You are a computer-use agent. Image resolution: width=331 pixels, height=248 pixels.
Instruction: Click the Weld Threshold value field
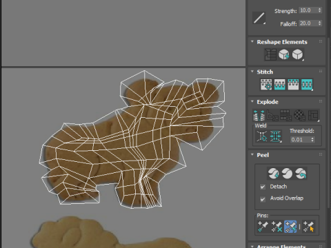pos(300,140)
